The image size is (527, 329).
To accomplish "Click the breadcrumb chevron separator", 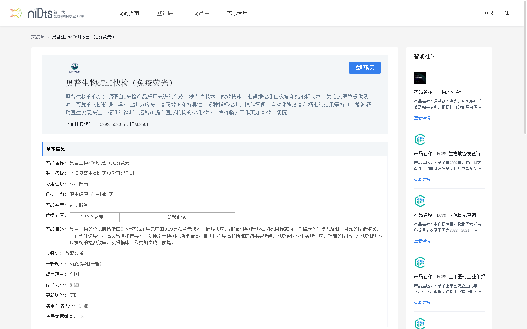I will [48, 37].
